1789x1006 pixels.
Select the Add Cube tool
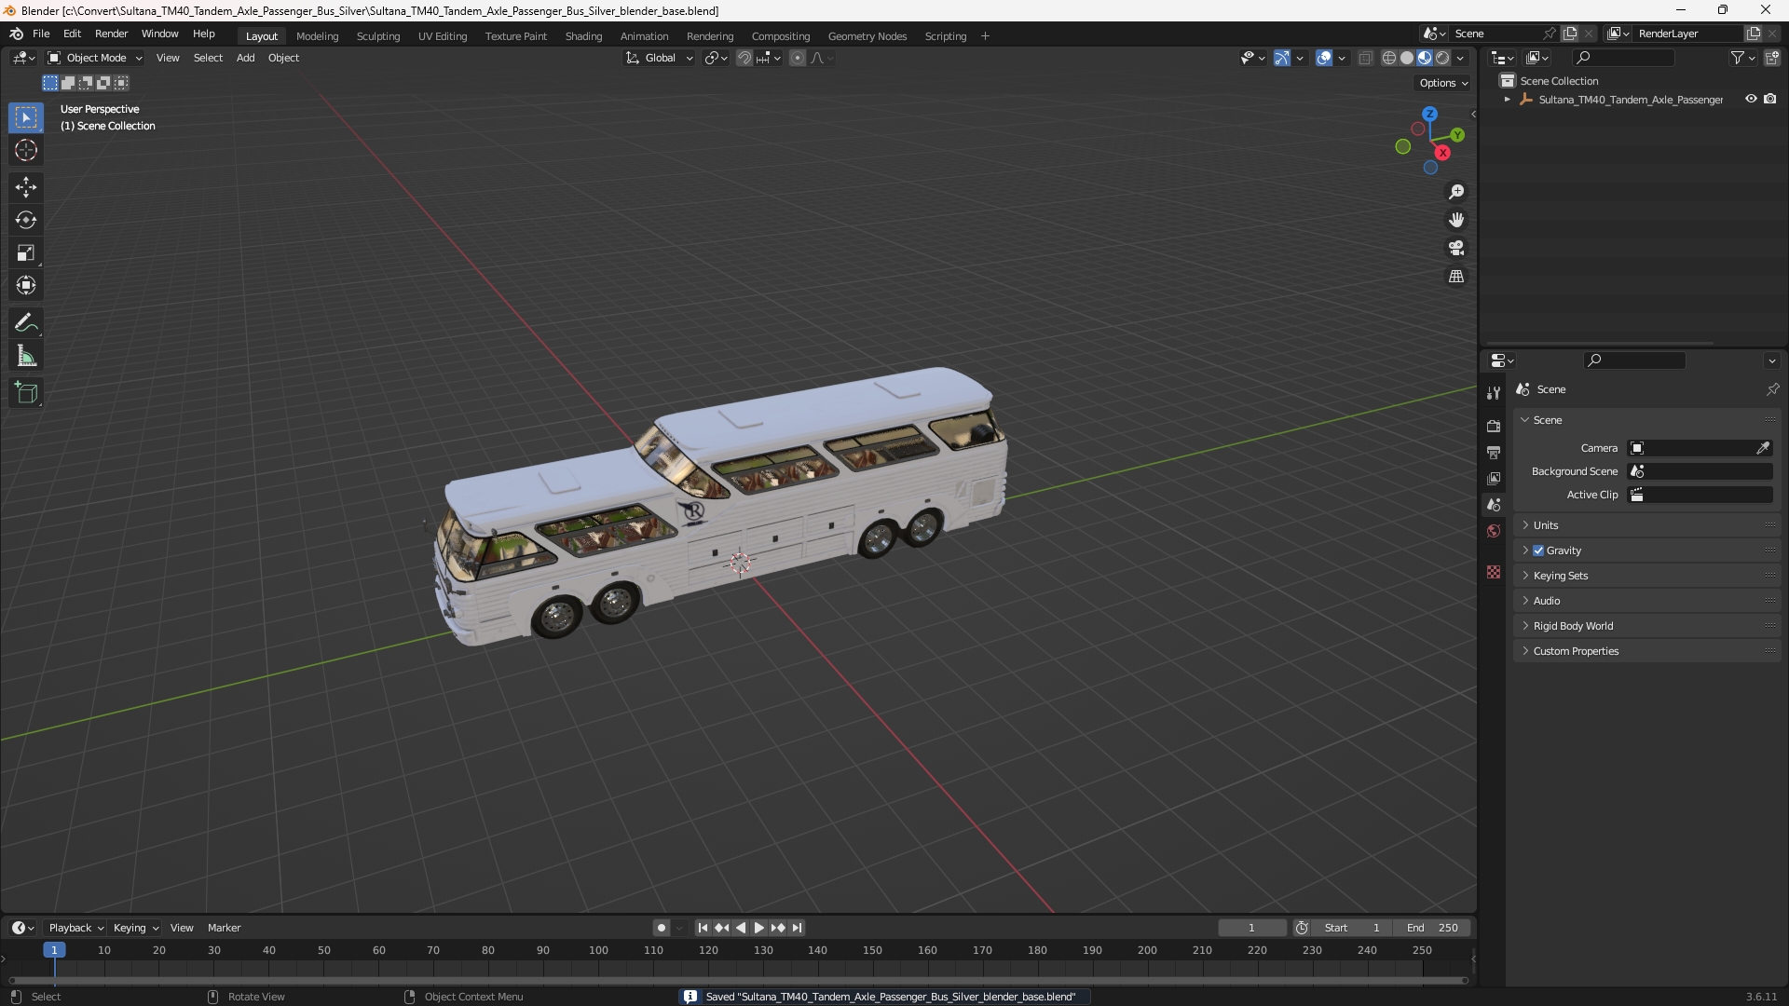[x=26, y=393]
